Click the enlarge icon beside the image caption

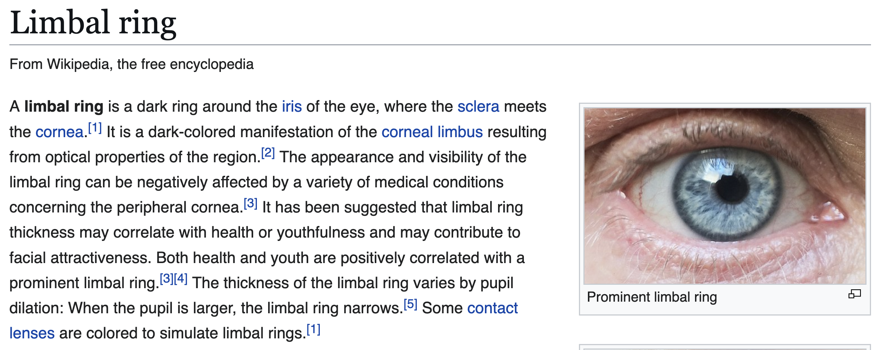tap(855, 294)
